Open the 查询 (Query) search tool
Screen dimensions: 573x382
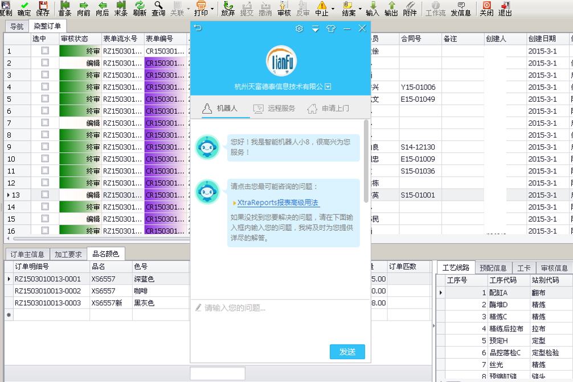[x=159, y=8]
